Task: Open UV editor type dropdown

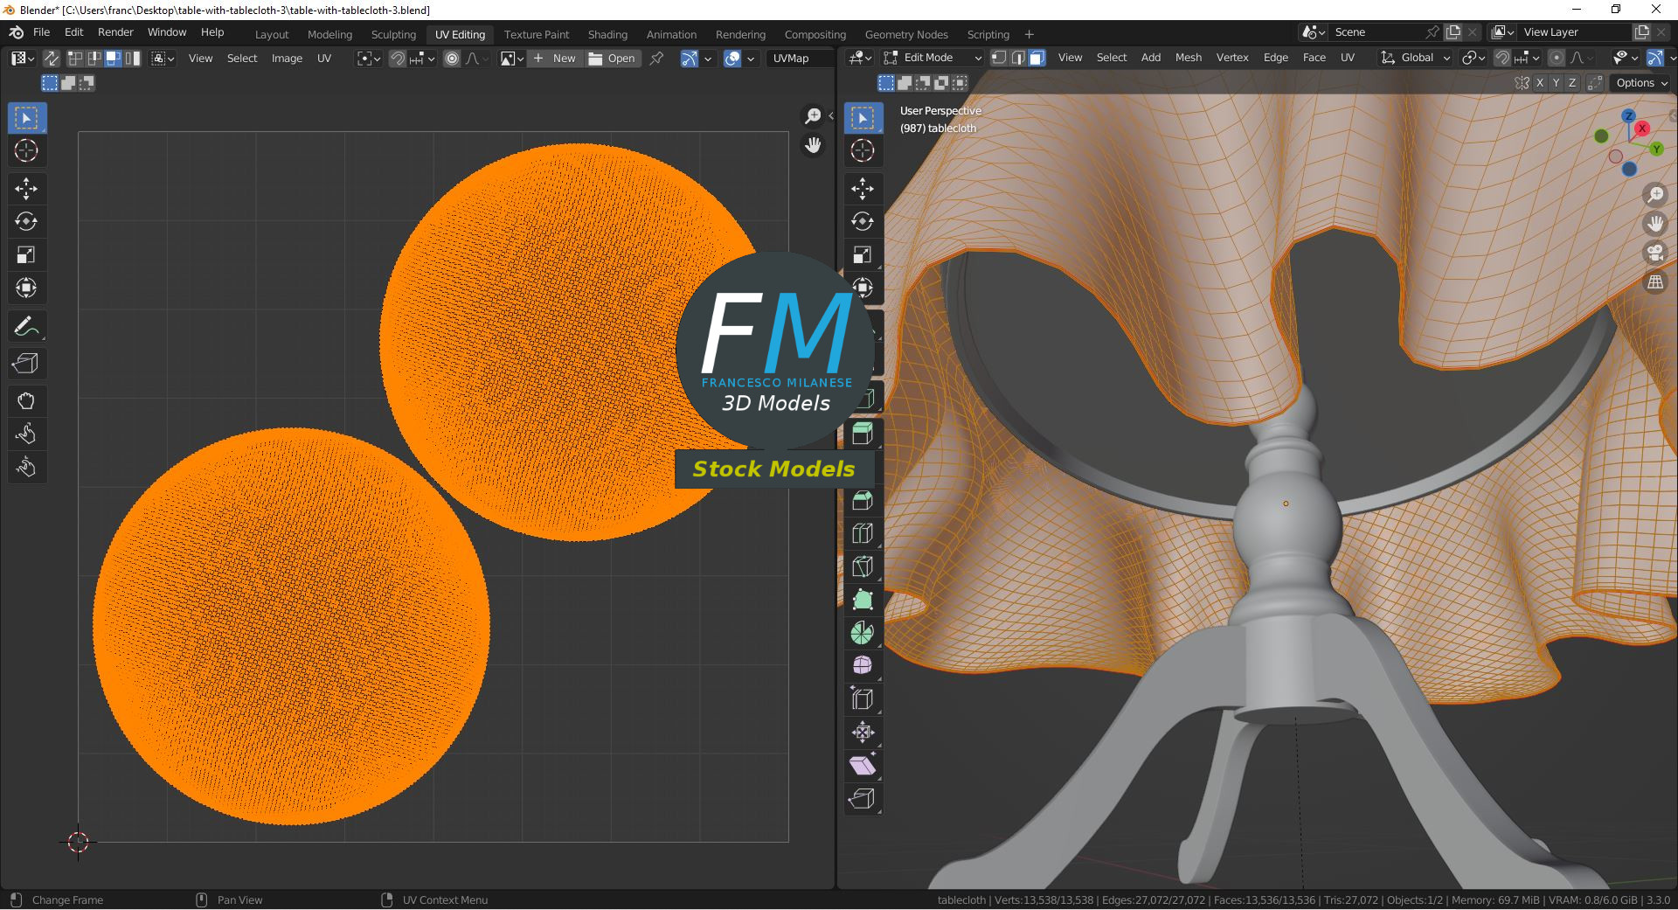Action: coord(23,59)
